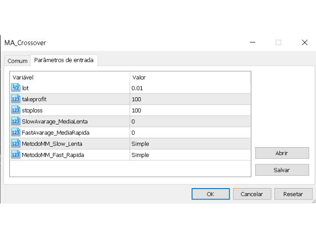Select the MetodoMM_Slow_Lenta variable name
The width and height of the screenshot is (316, 237).
tap(52, 144)
